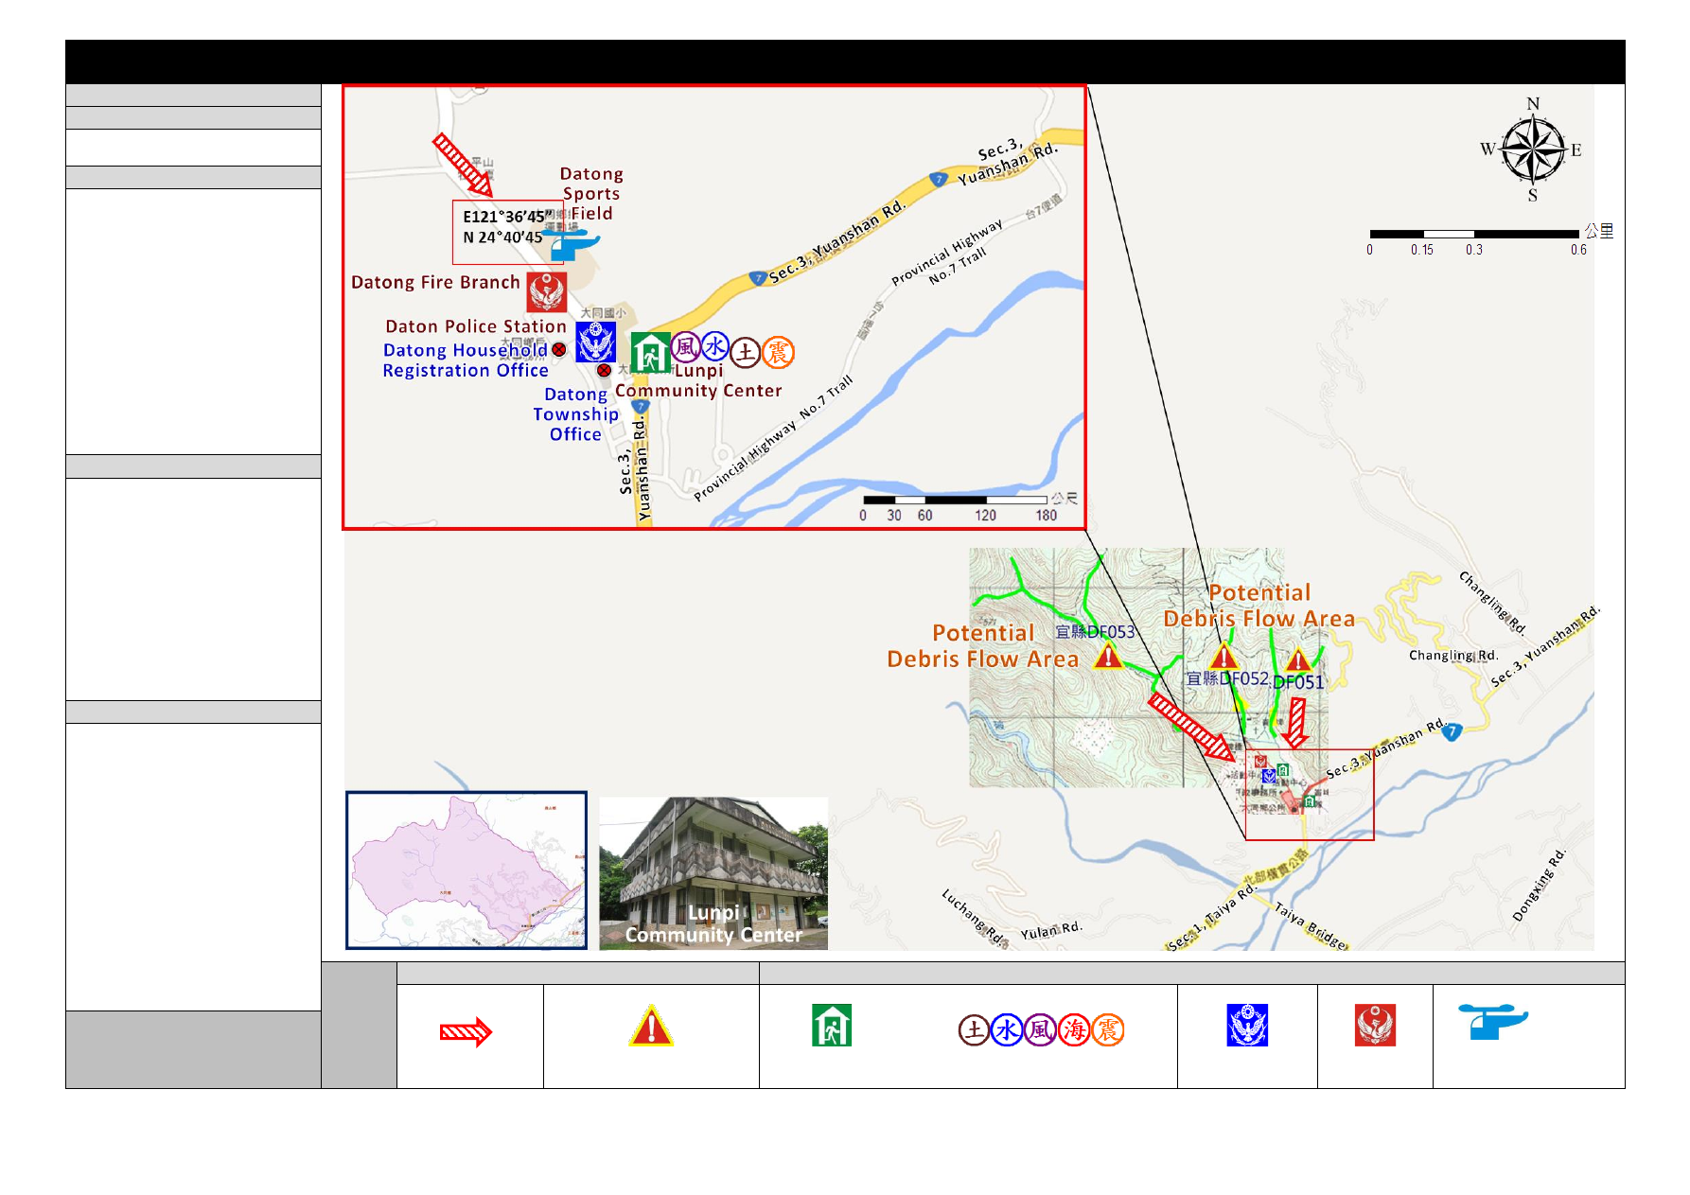Image resolution: width=1690 pixels, height=1195 pixels.
Task: Click the Daton Police Station label
Action: 476,326
